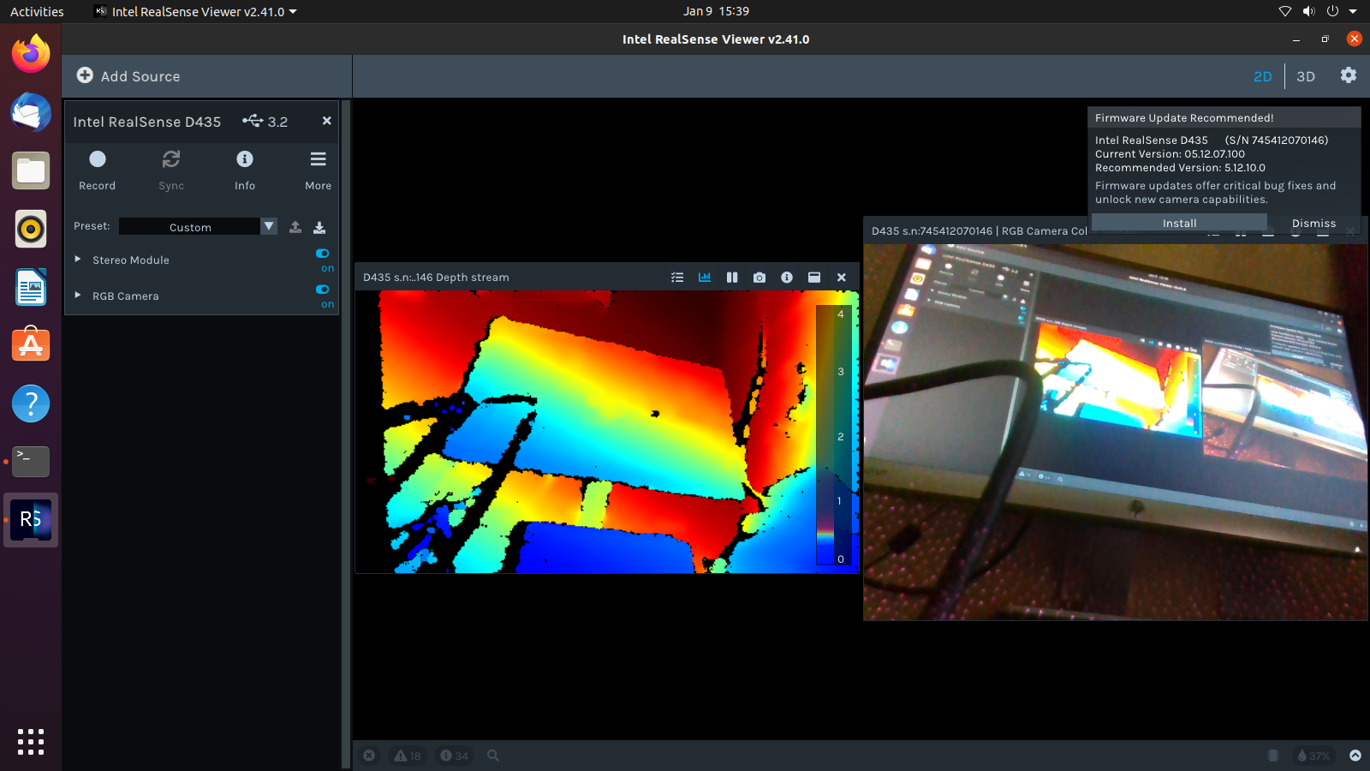The width and height of the screenshot is (1370, 771).
Task: Expand the output log panel chevron
Action: [x=1355, y=756]
